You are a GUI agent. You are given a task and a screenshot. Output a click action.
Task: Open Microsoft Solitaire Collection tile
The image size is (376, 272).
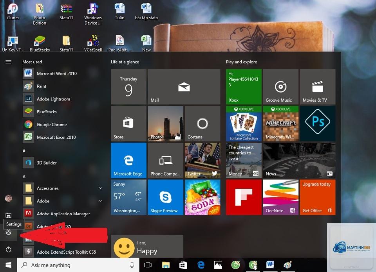click(x=244, y=123)
